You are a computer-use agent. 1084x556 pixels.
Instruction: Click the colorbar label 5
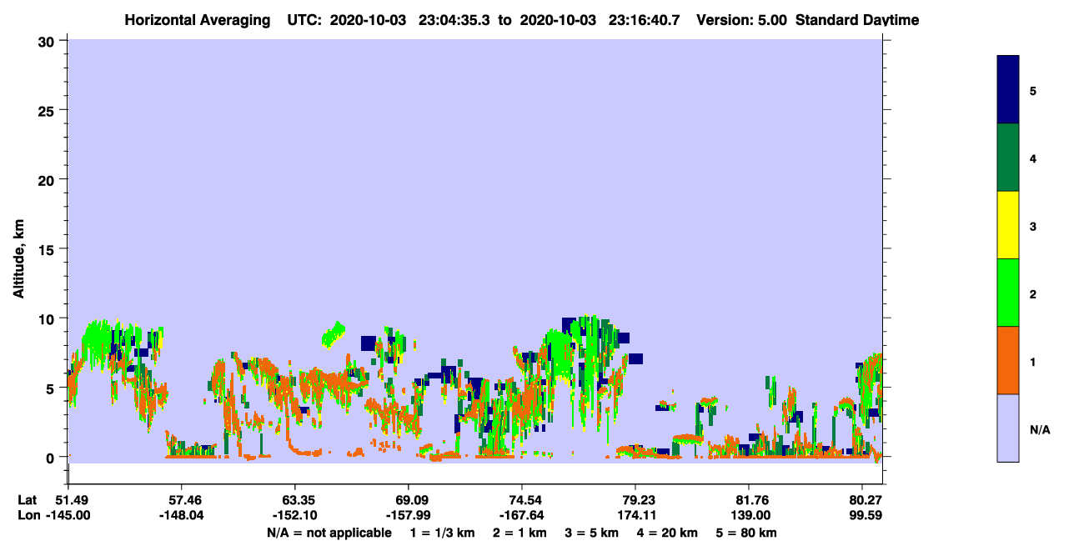coord(1033,91)
